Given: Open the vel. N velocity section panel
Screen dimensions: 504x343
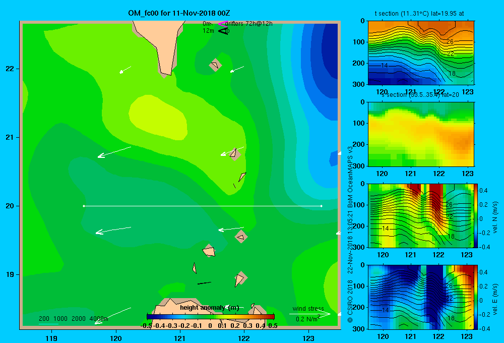Looking at the screenshot, I should click(421, 215).
